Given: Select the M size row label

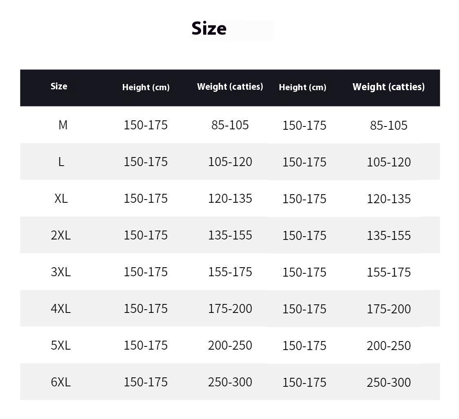Looking at the screenshot, I should point(62,125).
